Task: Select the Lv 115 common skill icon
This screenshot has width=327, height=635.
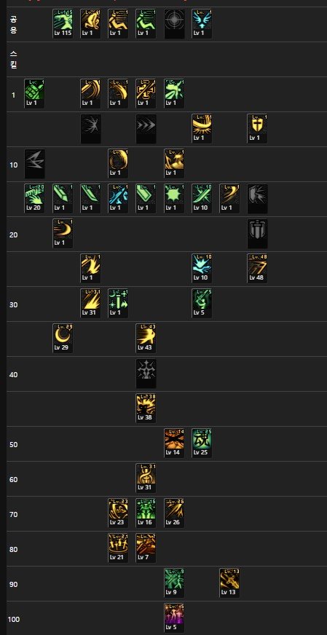Action: [63, 24]
